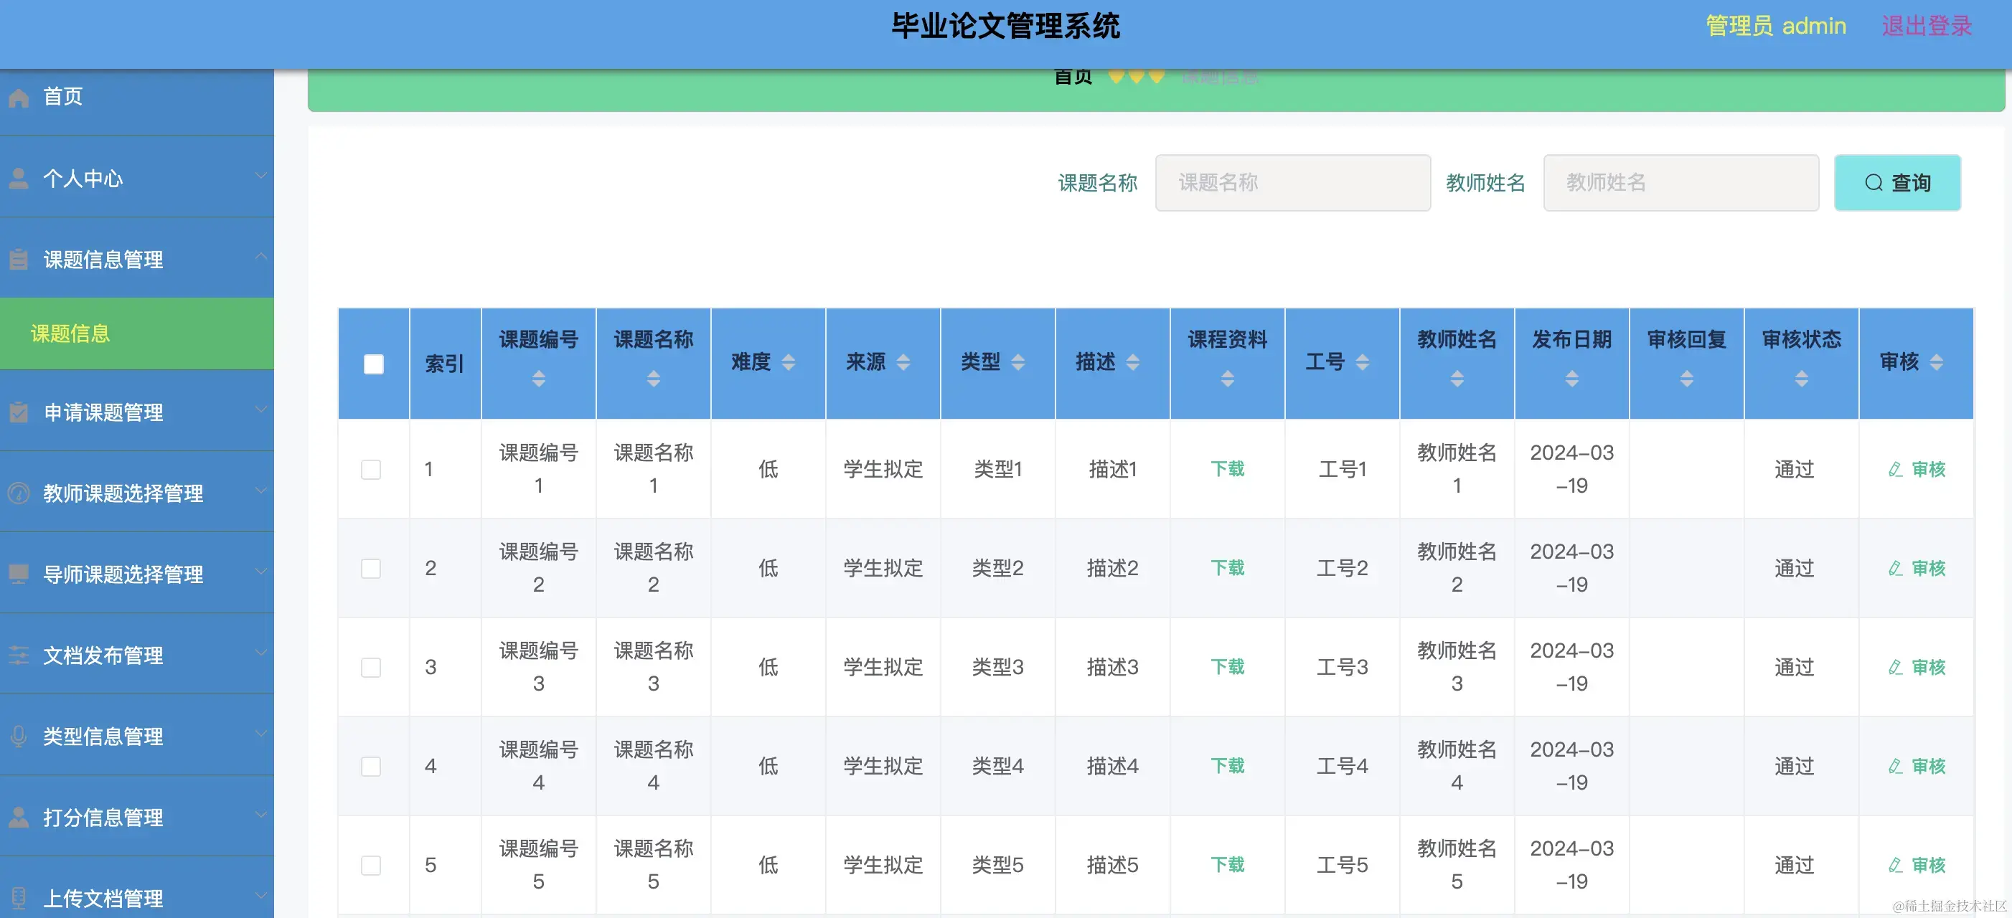Click the clipboard icon beside 课题信息管理

19,259
